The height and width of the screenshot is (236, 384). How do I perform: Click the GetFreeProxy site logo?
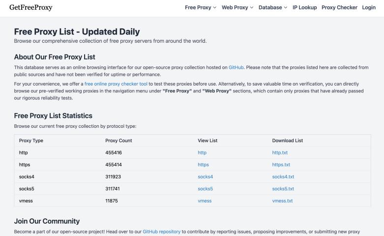point(30,7)
